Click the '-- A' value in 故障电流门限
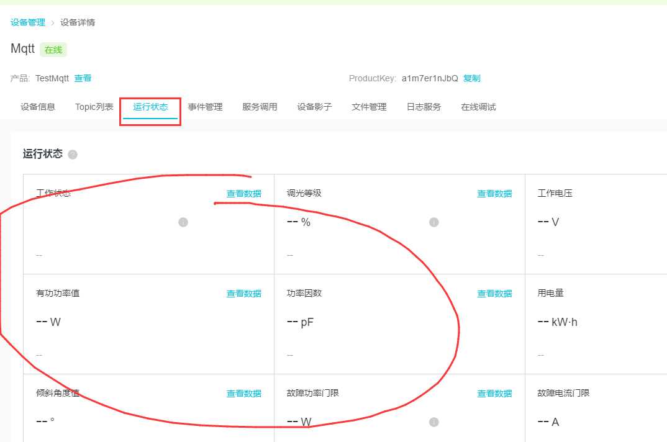Screen dimensions: 667x442 pyautogui.click(x=548, y=422)
